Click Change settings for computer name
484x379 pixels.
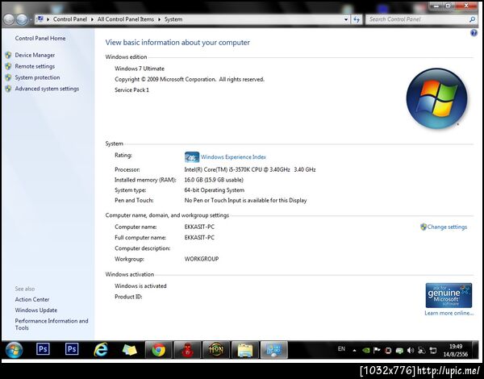pyautogui.click(x=447, y=227)
